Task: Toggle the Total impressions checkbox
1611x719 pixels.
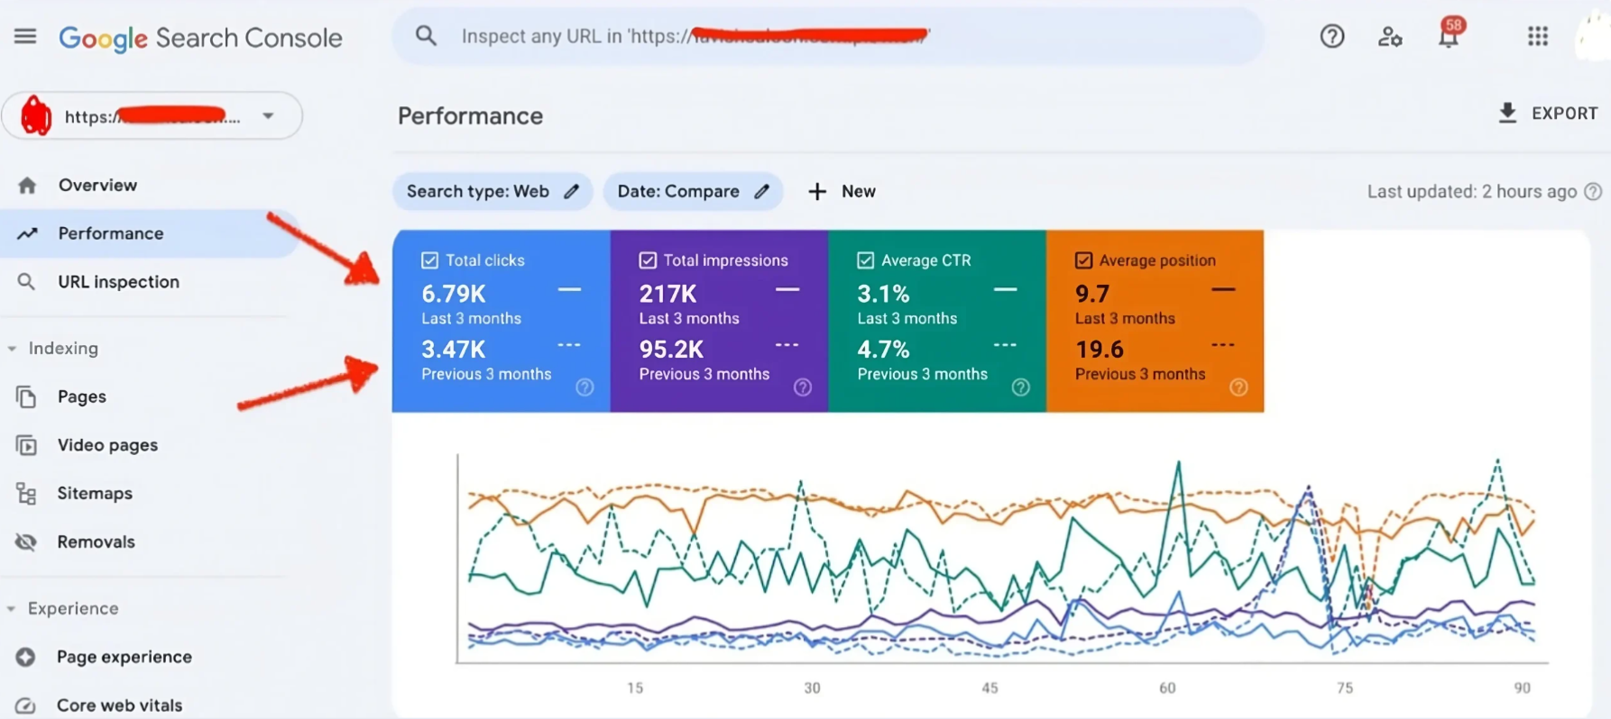Action: (648, 260)
